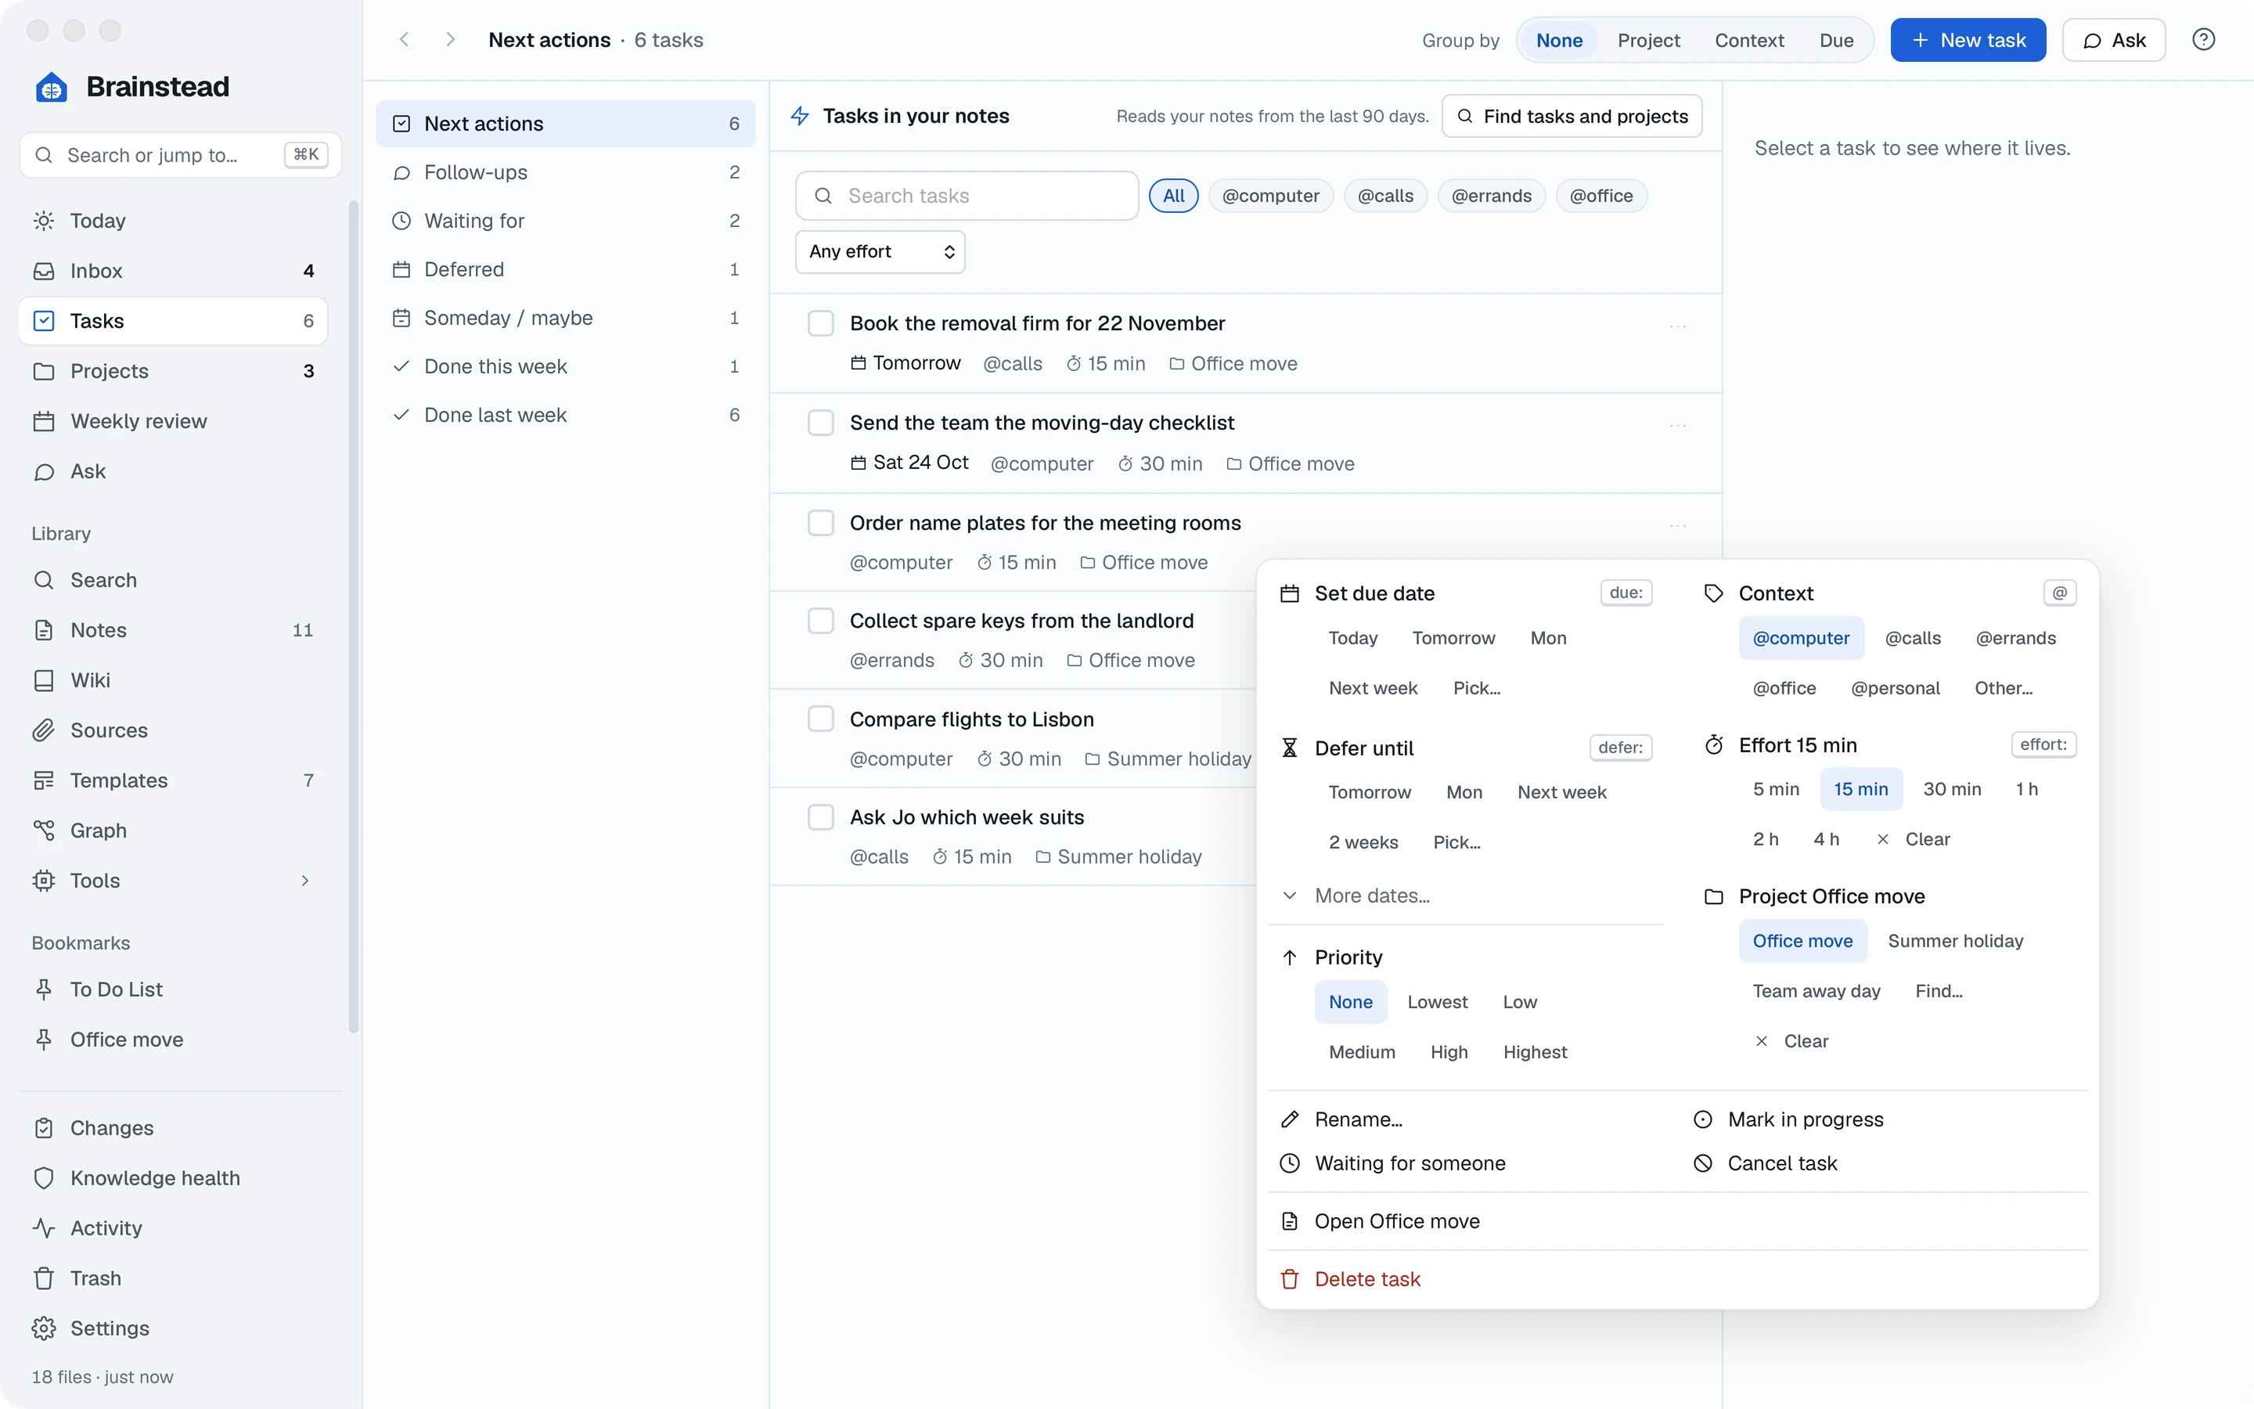The height and width of the screenshot is (1409, 2254).
Task: Open the Inbox
Action: click(x=173, y=271)
